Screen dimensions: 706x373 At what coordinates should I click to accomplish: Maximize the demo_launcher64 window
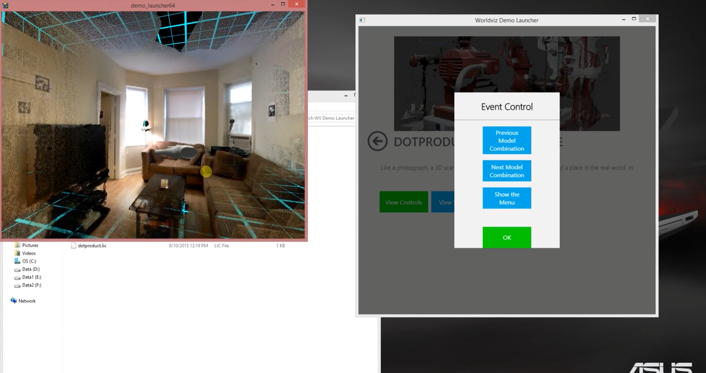(x=283, y=4)
